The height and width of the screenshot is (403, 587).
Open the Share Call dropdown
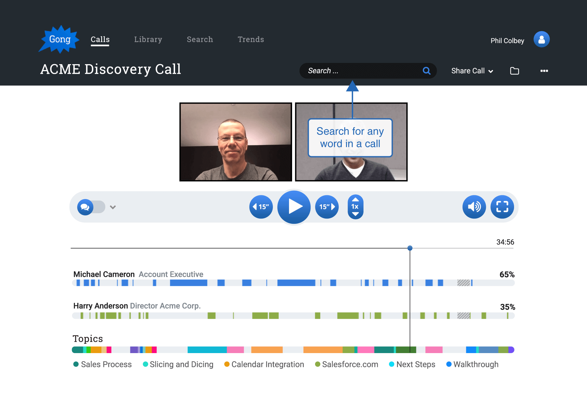(472, 71)
